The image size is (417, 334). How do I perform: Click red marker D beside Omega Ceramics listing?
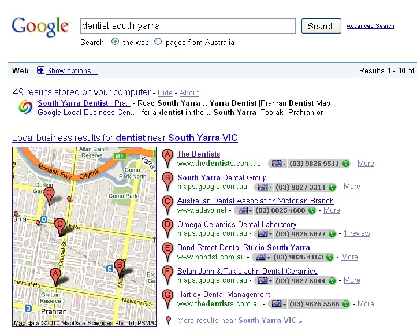tap(167, 229)
